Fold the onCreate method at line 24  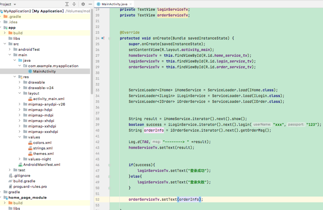point(109,39)
